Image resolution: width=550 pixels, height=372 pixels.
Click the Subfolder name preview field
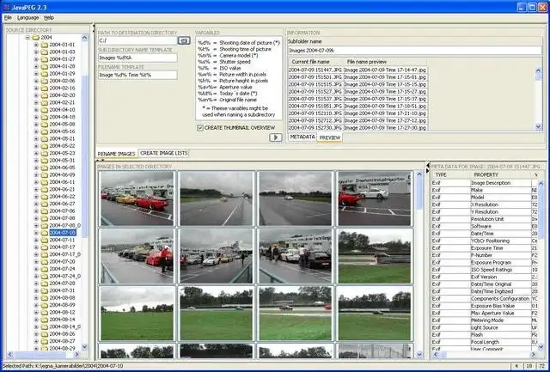[415, 51]
